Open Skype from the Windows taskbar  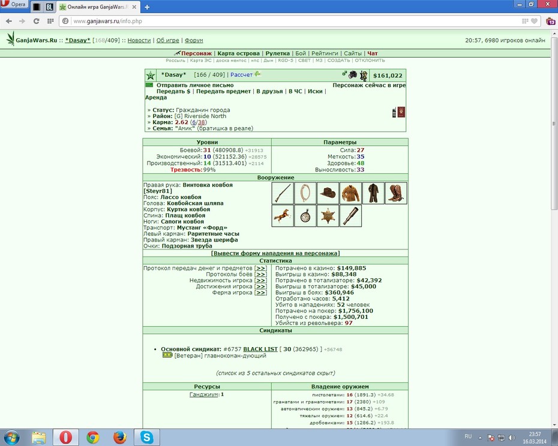pos(146,437)
